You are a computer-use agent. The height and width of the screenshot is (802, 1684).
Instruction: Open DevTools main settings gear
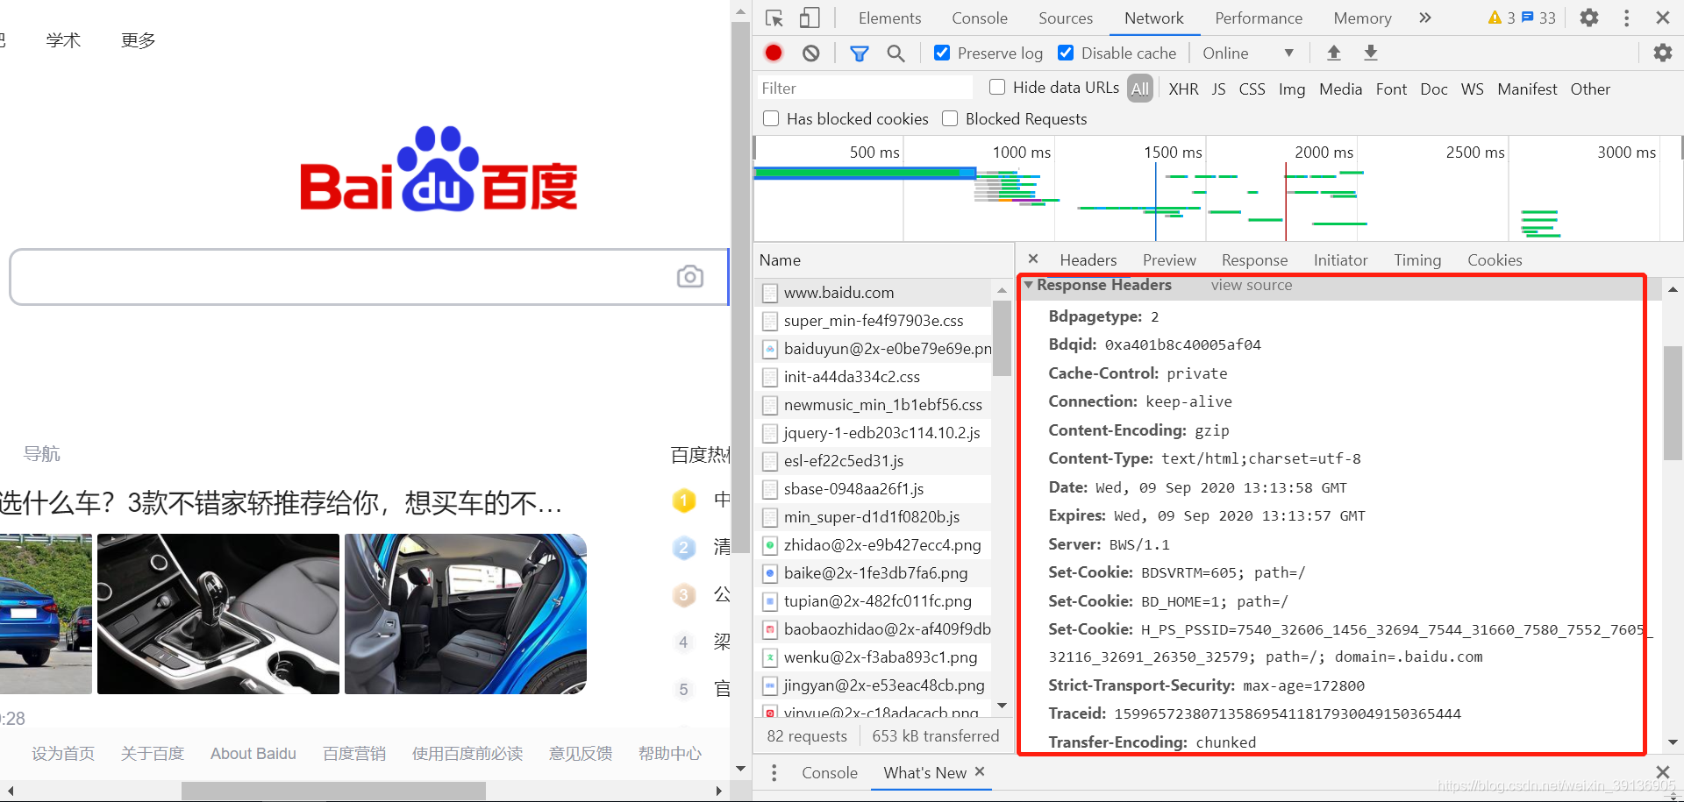1589,18
